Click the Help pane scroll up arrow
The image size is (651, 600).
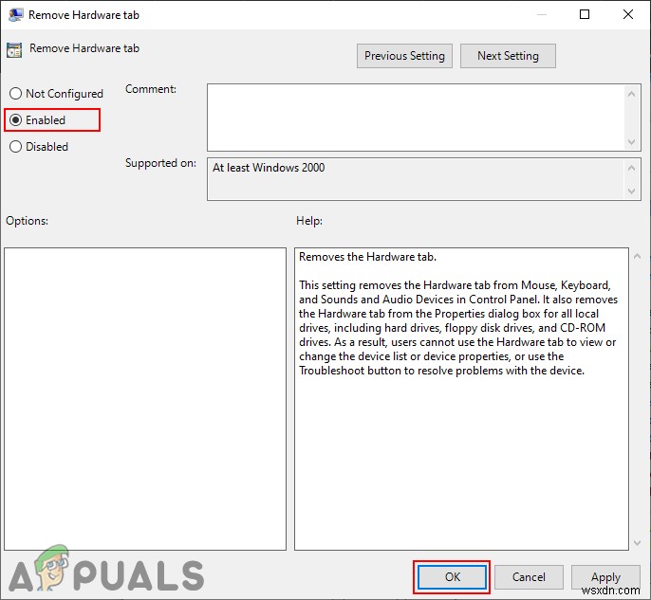point(638,257)
